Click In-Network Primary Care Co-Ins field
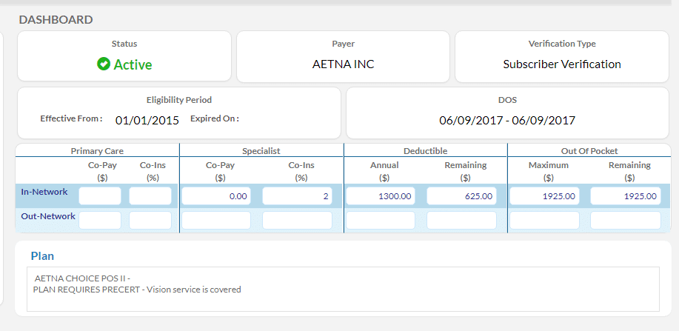The width and height of the screenshot is (679, 331). pos(150,196)
